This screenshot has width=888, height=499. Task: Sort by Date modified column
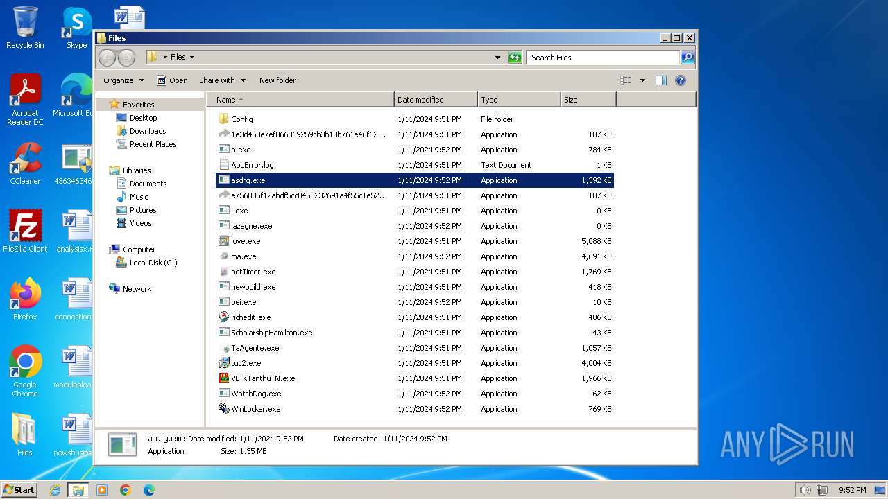click(x=436, y=100)
